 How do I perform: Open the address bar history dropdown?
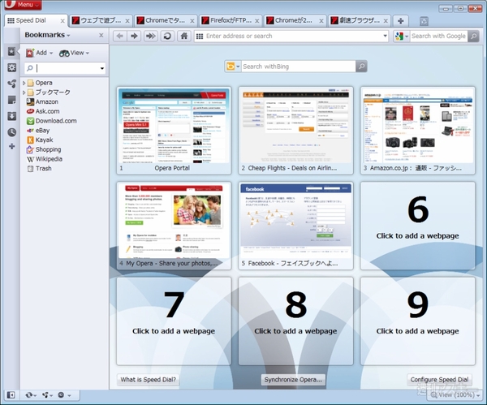pos(385,36)
